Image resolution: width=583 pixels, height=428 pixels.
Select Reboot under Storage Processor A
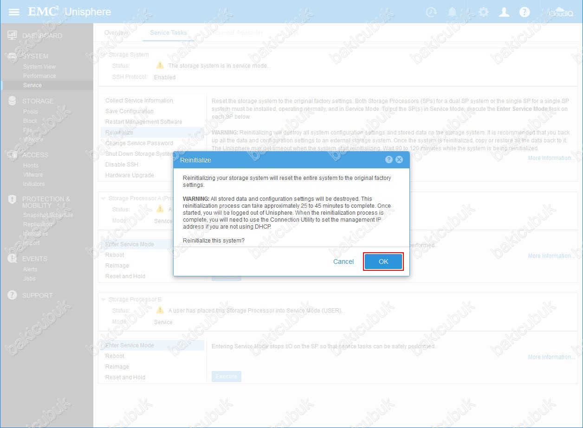pyautogui.click(x=115, y=255)
